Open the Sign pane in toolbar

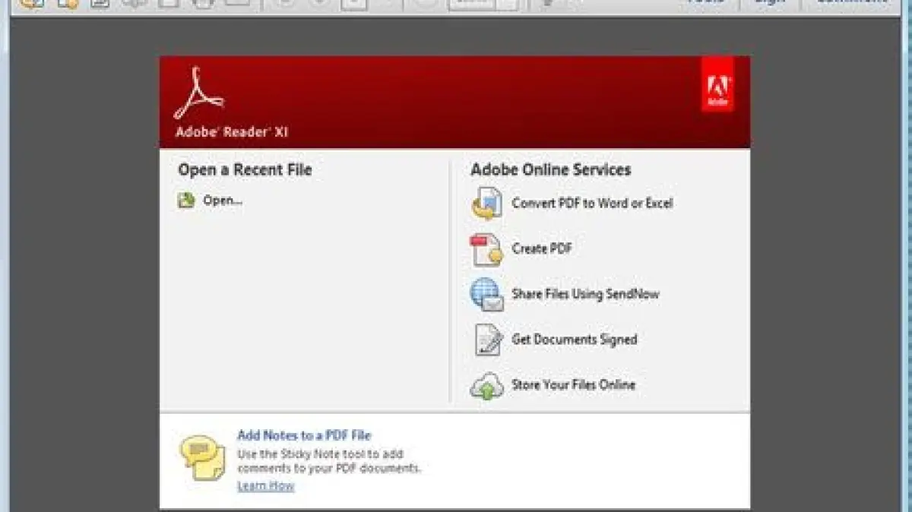tap(769, 3)
